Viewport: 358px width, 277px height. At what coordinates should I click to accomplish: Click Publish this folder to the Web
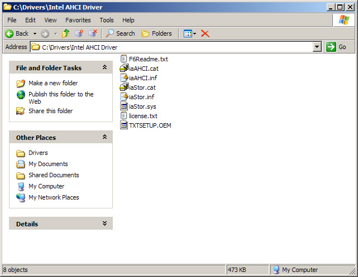tap(61, 98)
